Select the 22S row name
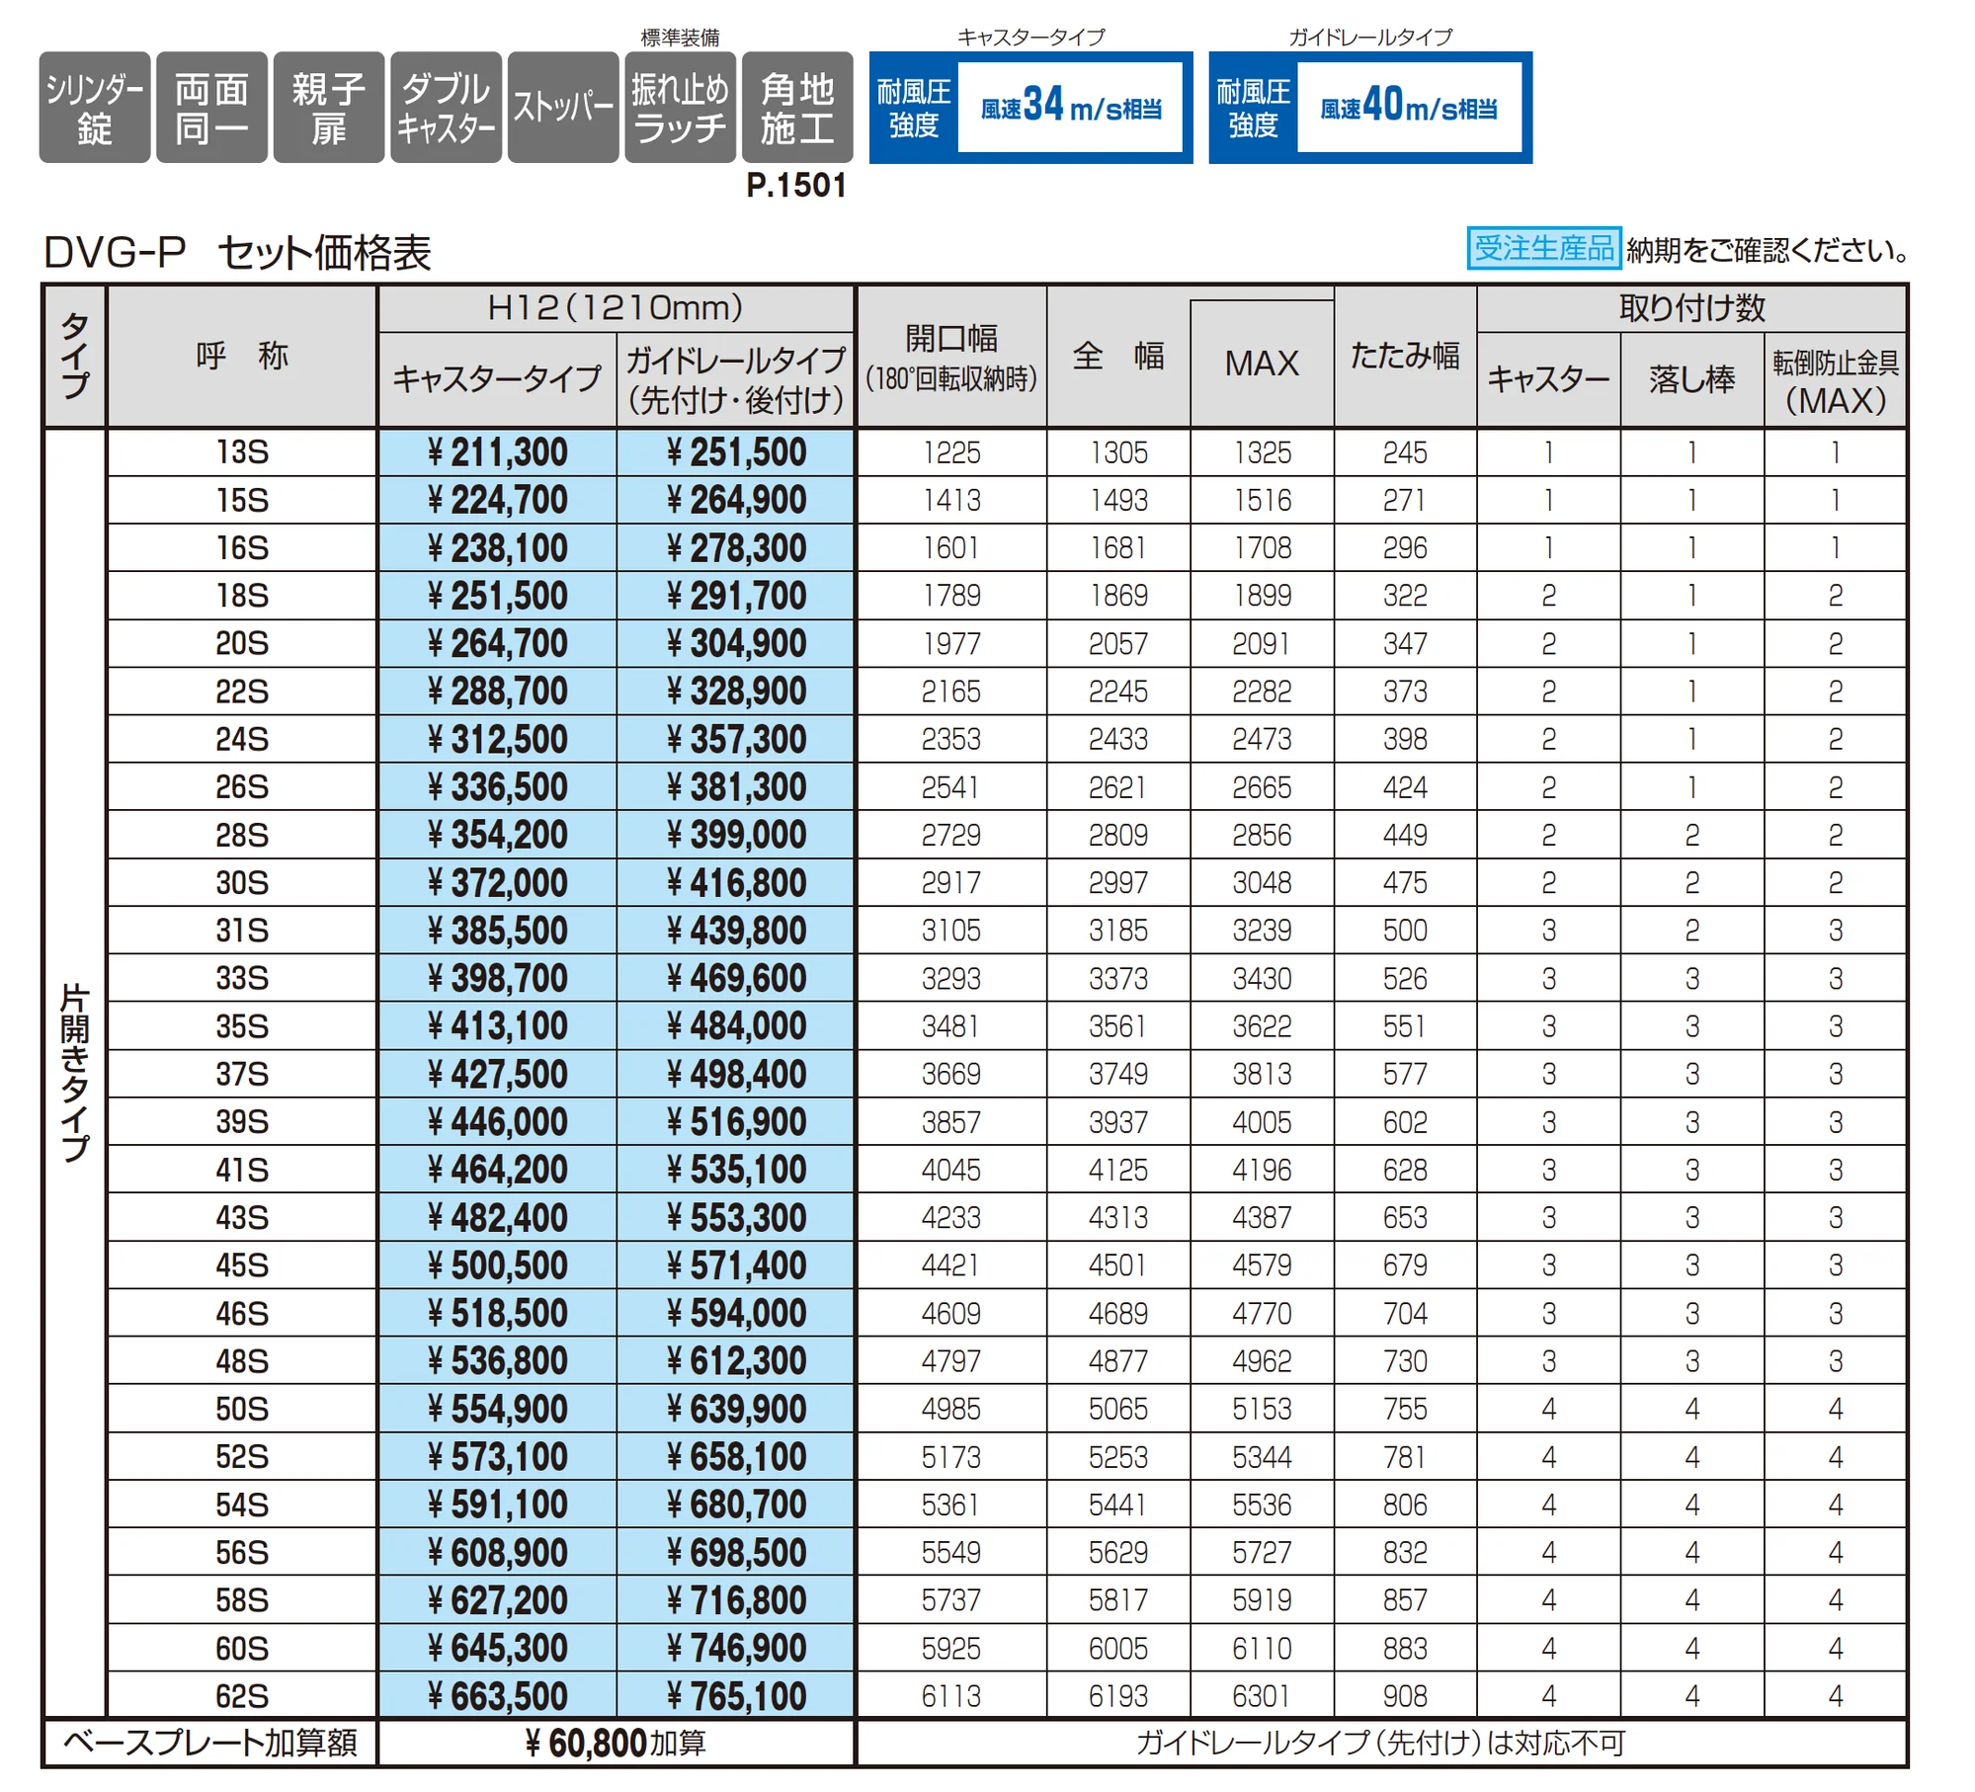 [x=242, y=692]
